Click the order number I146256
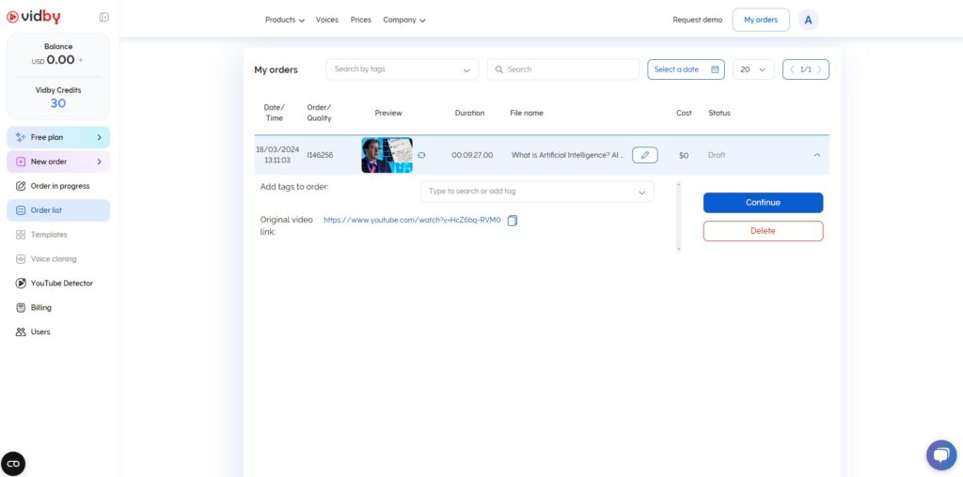Image resolution: width=963 pixels, height=477 pixels. (320, 155)
